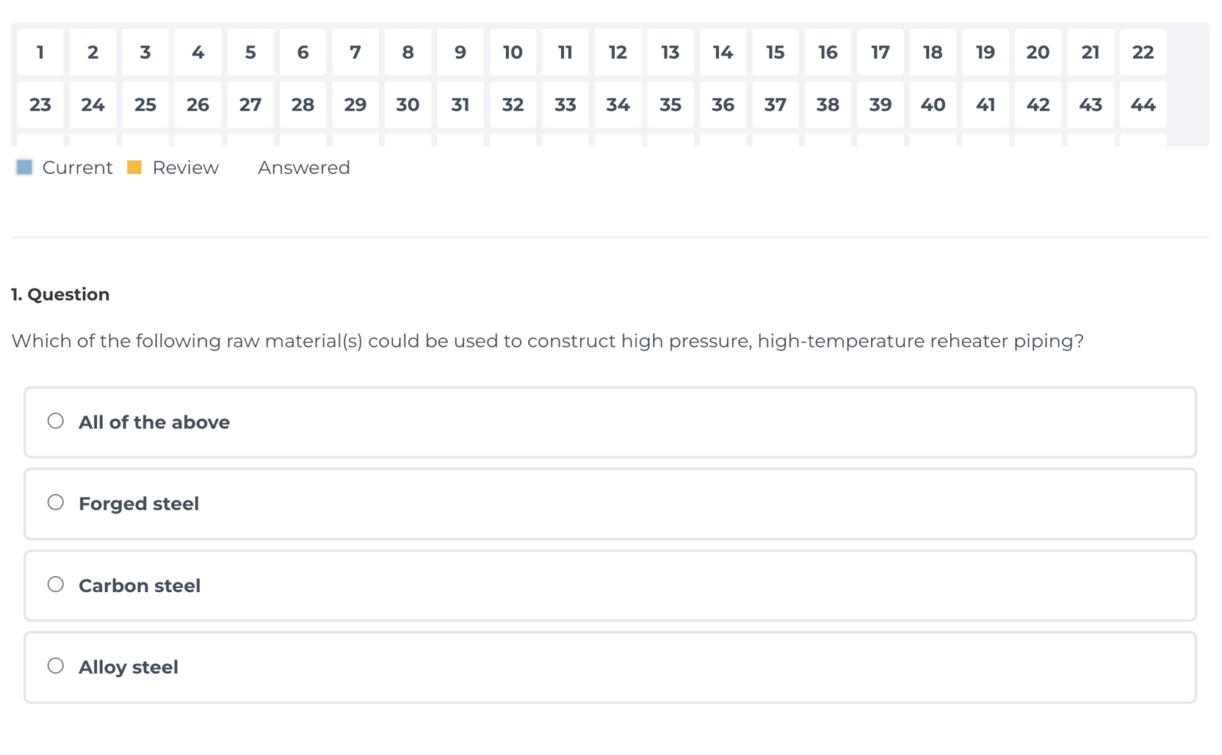Open question 19 from the grid
Image resolution: width=1222 pixels, height=755 pixels.
[986, 52]
